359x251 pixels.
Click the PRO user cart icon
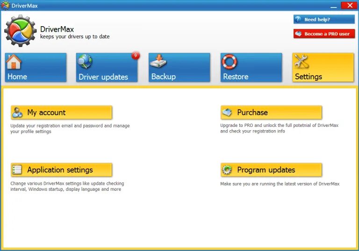(298, 34)
